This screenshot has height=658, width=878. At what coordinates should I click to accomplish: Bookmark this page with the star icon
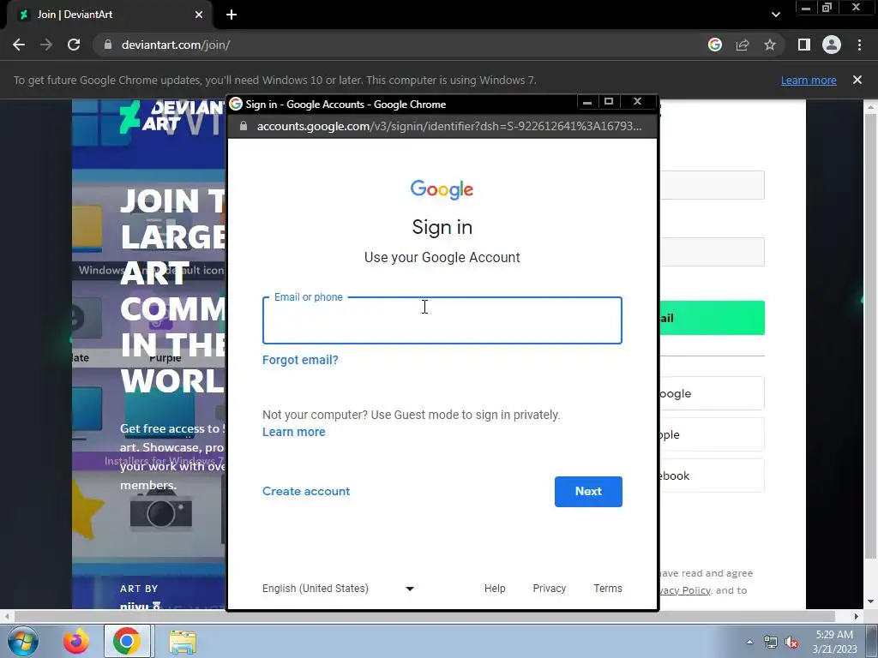click(x=770, y=45)
